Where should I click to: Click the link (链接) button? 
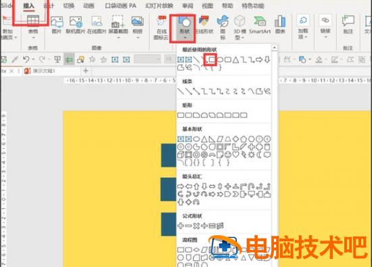point(325,26)
